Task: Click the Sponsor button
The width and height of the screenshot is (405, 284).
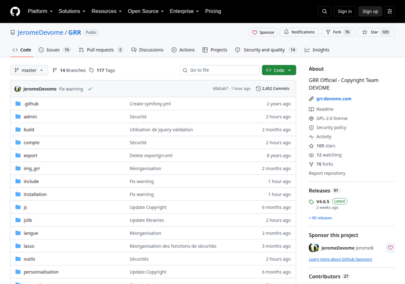Action: [263, 32]
